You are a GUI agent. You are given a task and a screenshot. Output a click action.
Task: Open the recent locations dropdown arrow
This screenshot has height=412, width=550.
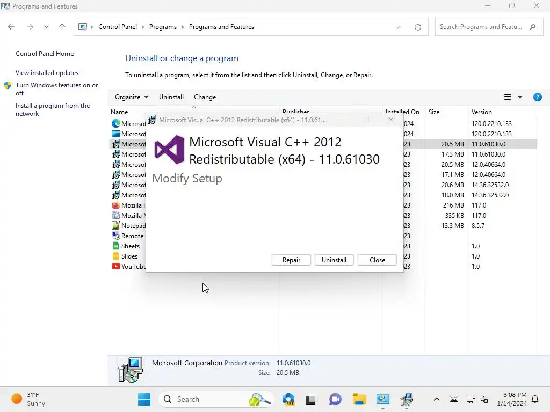46,27
